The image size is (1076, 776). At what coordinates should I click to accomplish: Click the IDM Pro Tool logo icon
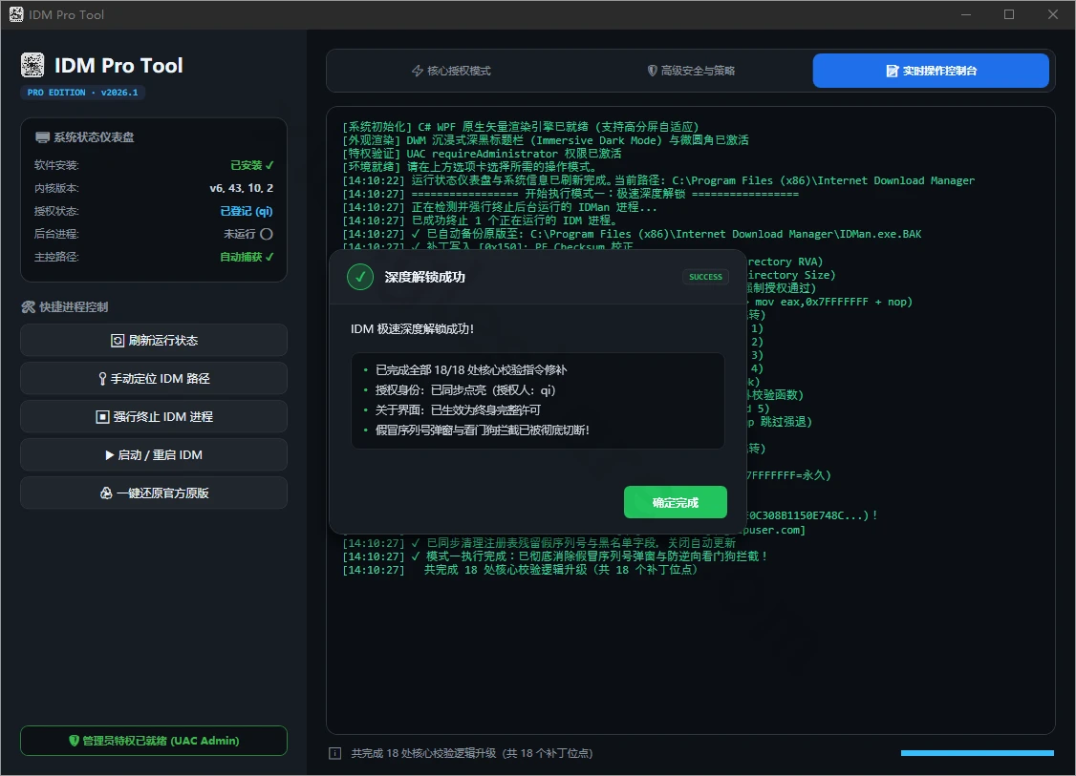pyautogui.click(x=32, y=65)
